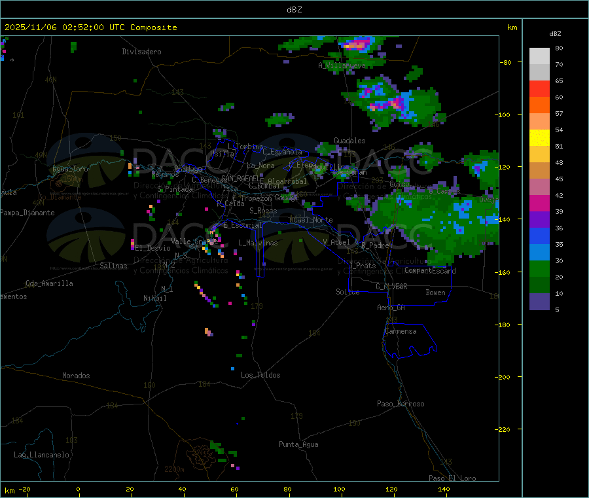Click the V_Atuel place label

click(336, 242)
